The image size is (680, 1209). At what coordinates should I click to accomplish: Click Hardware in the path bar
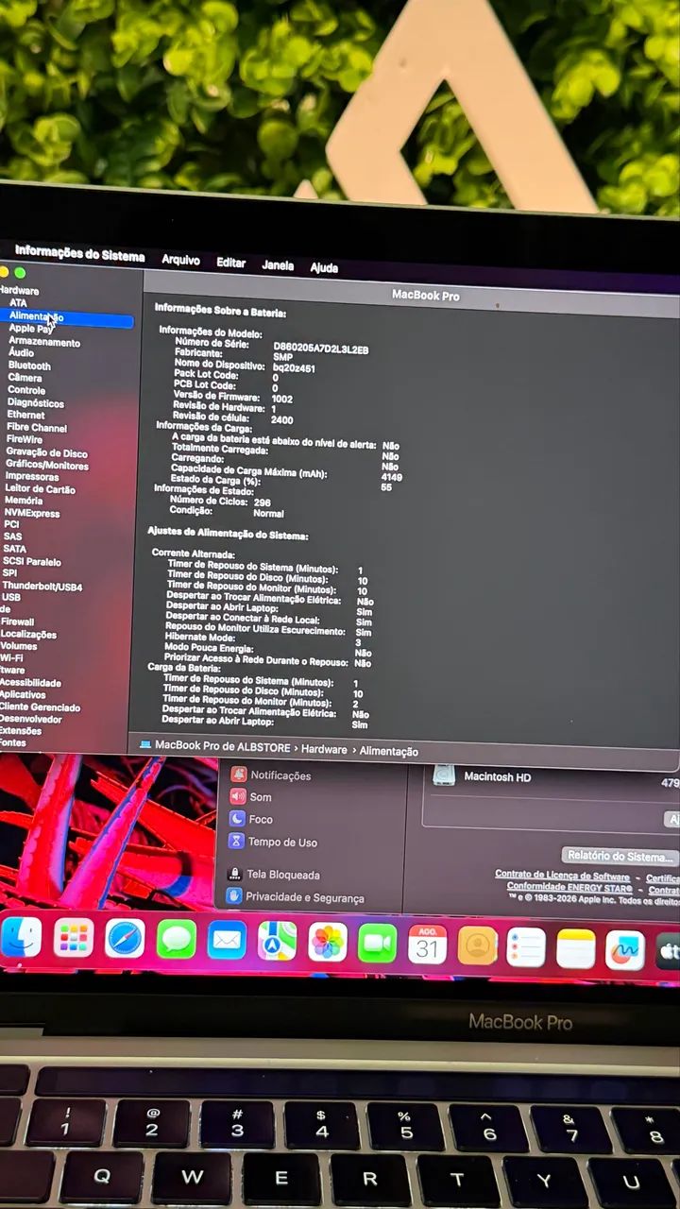coord(324,749)
